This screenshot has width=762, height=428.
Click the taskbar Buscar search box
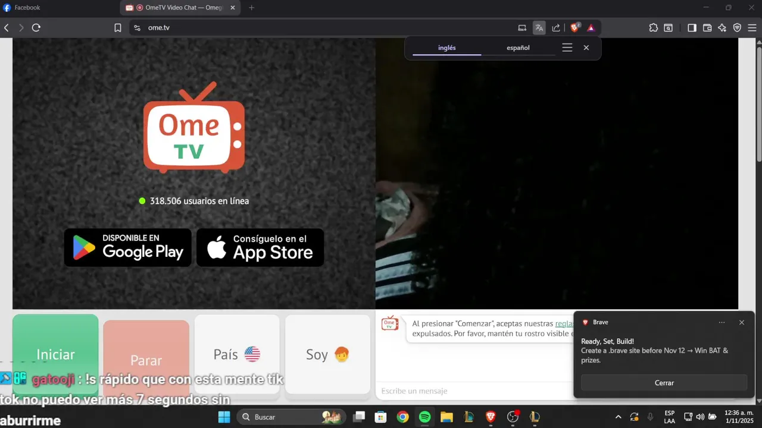[291, 417]
